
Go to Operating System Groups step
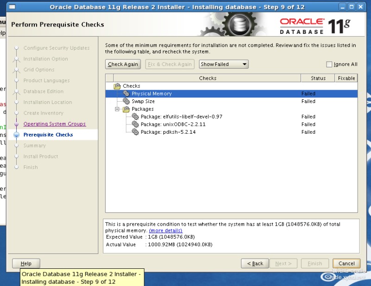coord(55,124)
